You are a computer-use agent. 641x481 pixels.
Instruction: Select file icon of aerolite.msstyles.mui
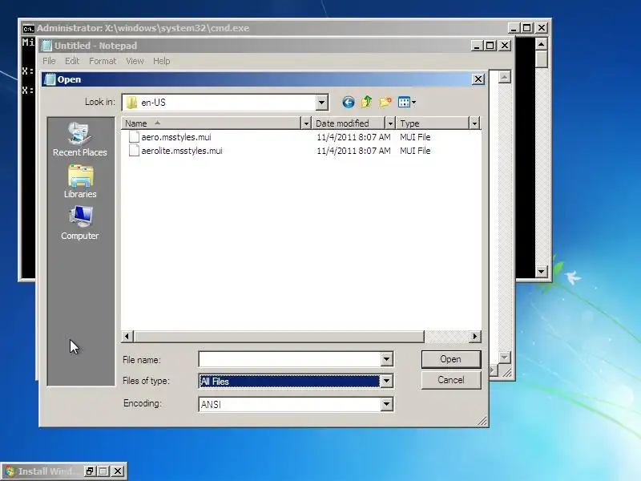(134, 151)
